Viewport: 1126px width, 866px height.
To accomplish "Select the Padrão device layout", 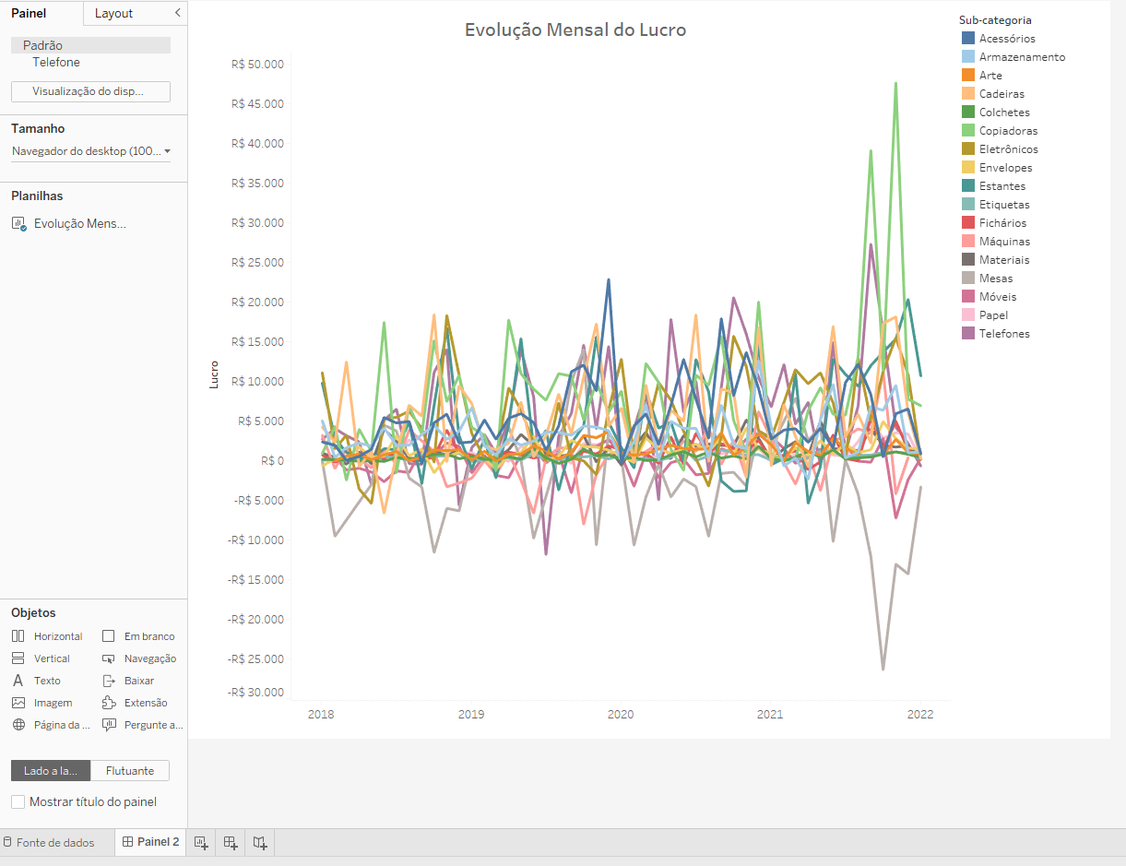I will 90,45.
